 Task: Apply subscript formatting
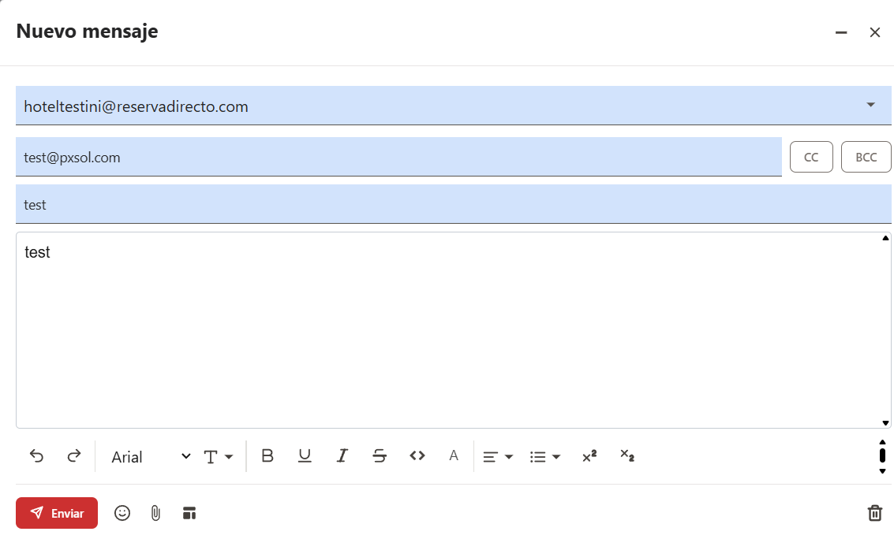pos(627,455)
